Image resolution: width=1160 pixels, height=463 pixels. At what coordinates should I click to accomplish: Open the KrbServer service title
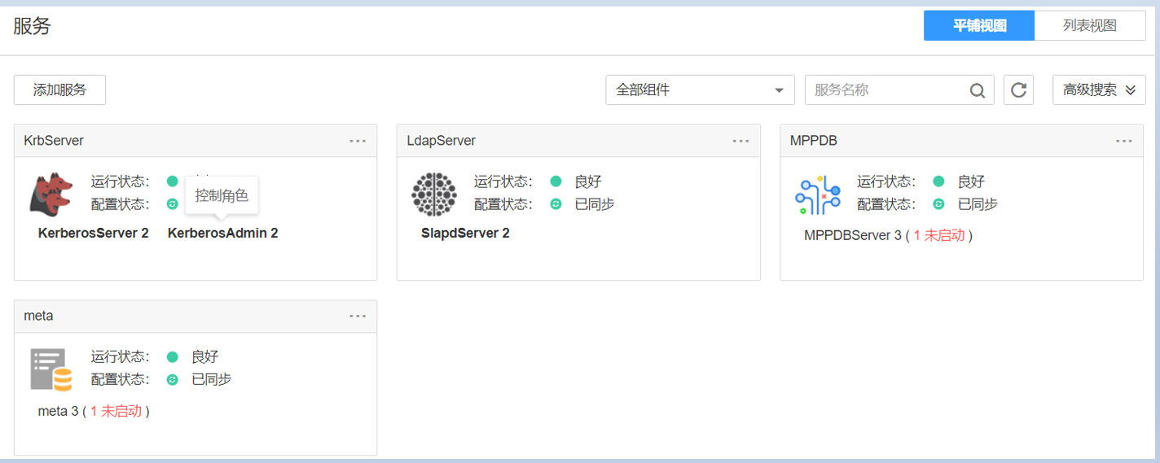(54, 141)
